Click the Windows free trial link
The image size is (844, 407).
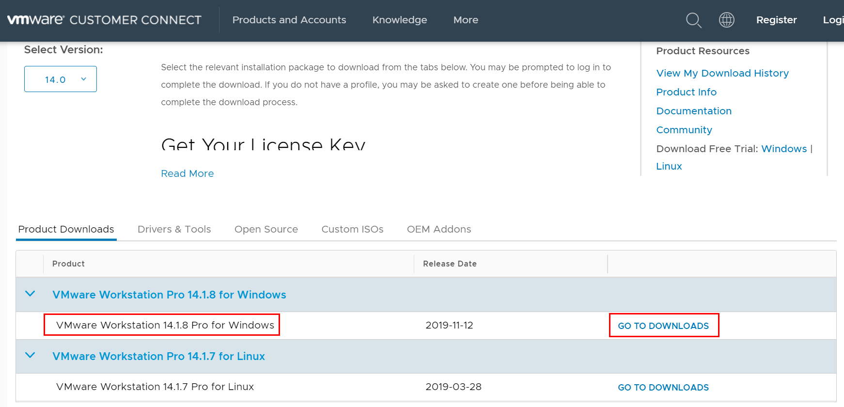784,149
